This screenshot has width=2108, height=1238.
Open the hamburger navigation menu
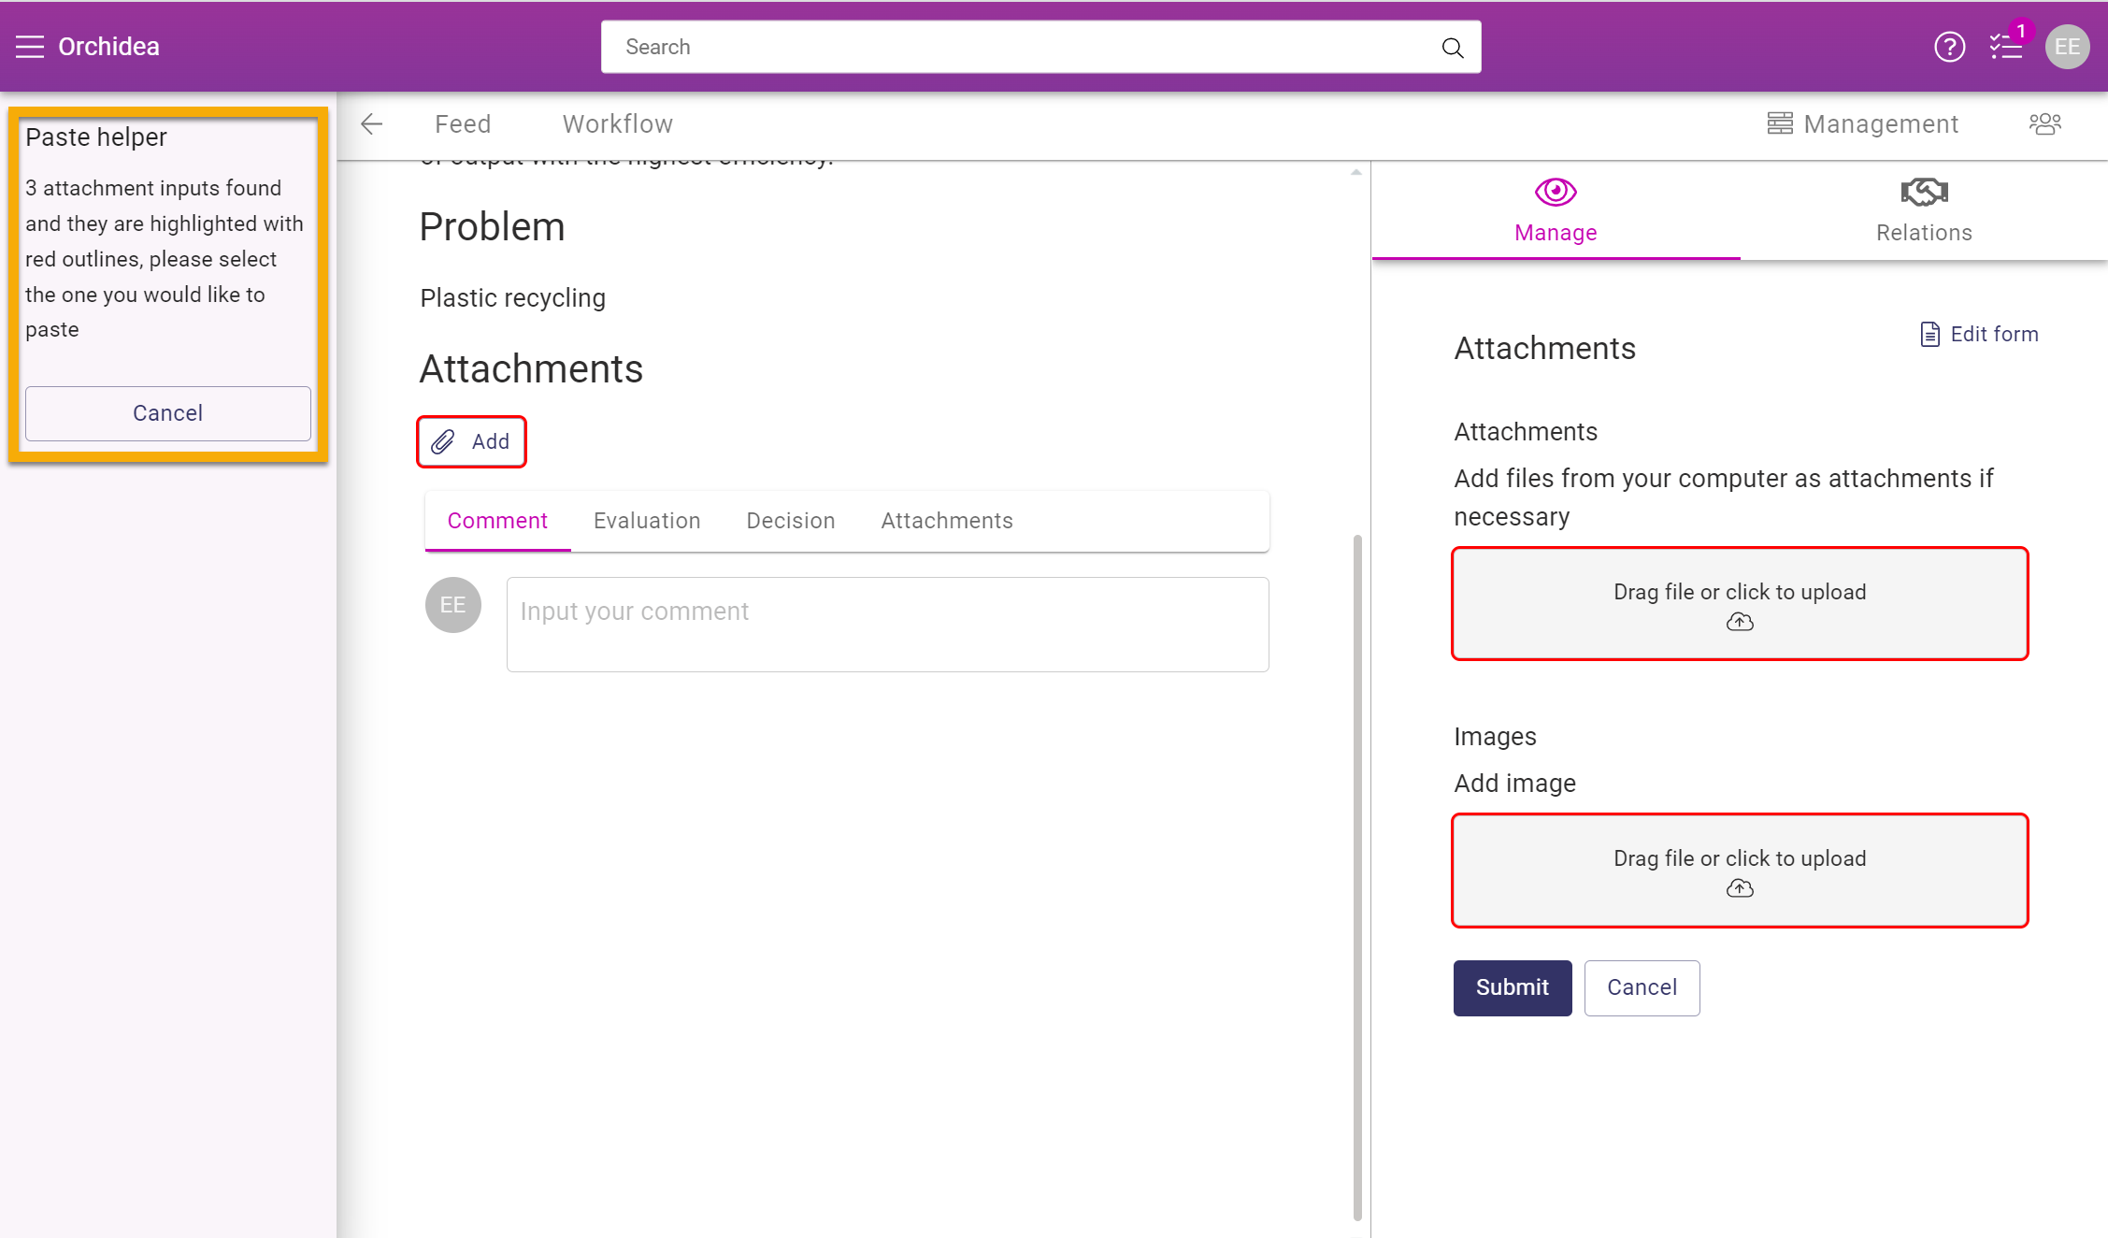click(30, 47)
